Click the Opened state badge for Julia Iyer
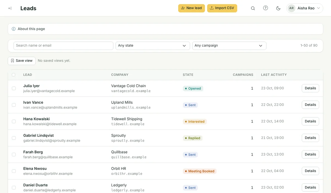The height and width of the screenshot is (193, 331). click(193, 89)
